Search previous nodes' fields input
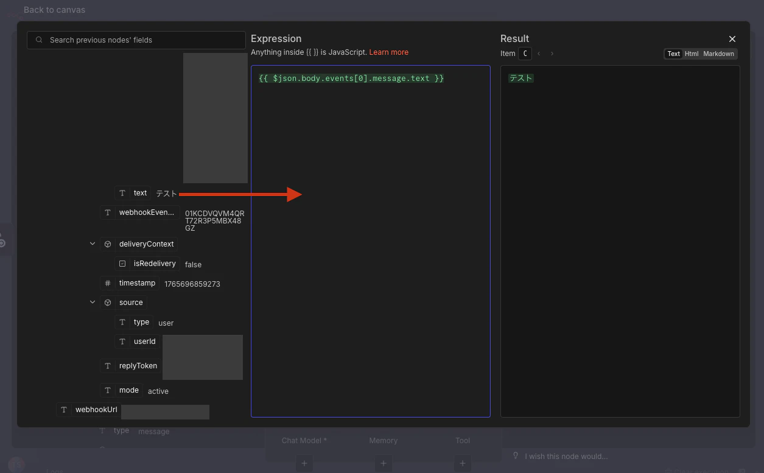This screenshot has width=764, height=473. tap(136, 40)
